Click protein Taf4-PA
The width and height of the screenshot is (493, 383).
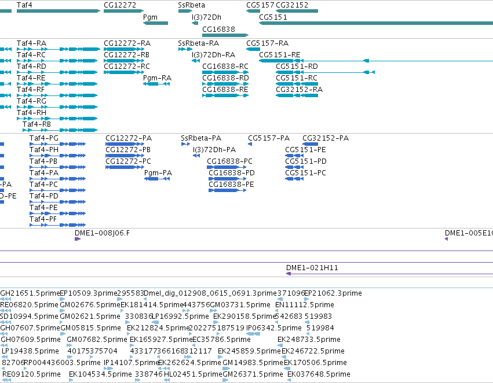click(x=57, y=179)
